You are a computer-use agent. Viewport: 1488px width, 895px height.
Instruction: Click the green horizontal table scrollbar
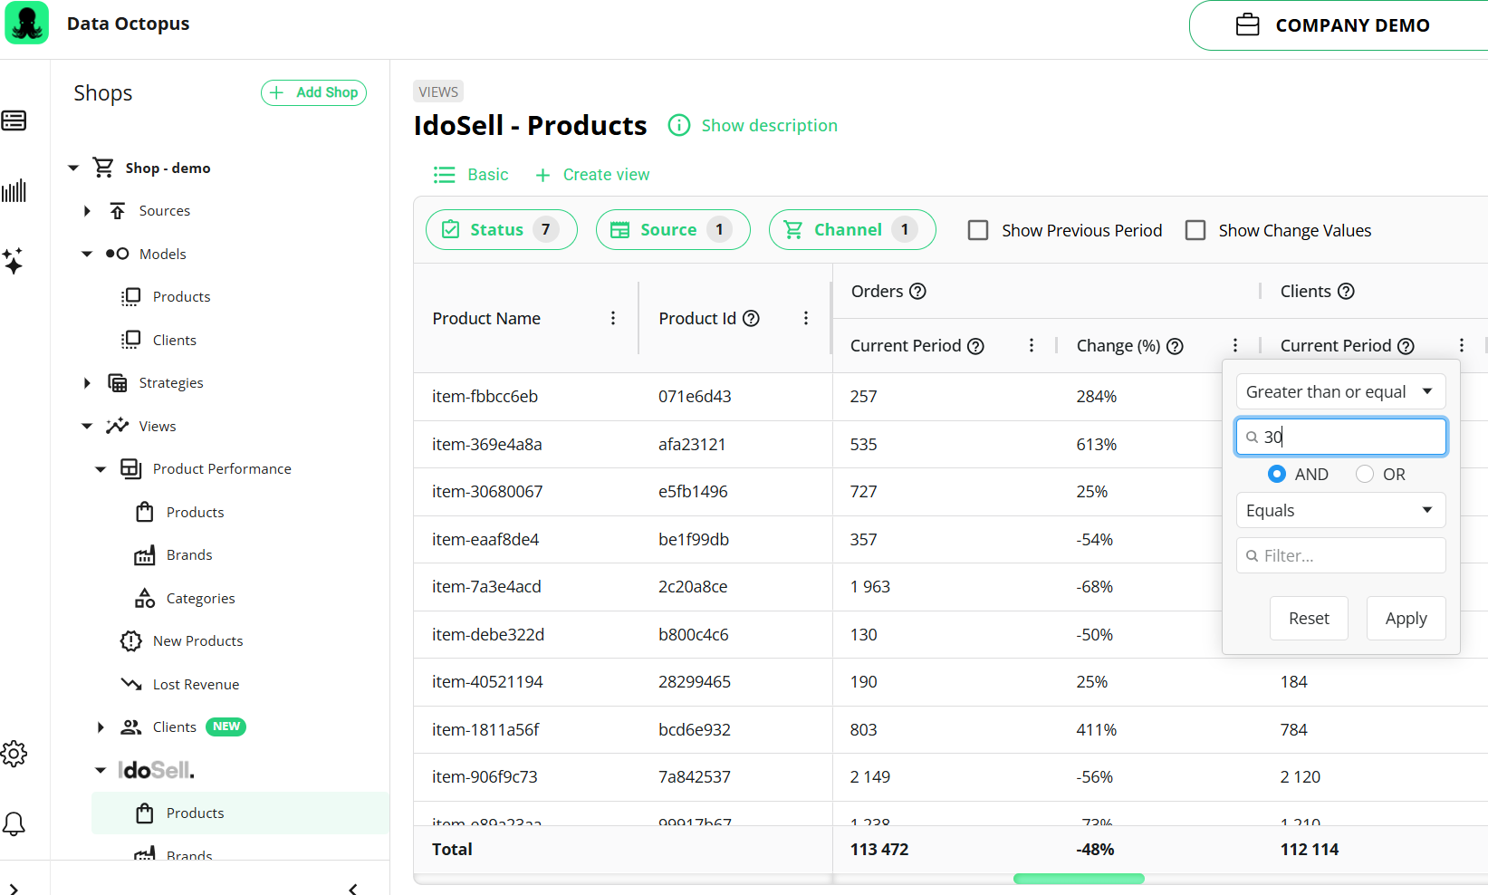[x=1078, y=878]
